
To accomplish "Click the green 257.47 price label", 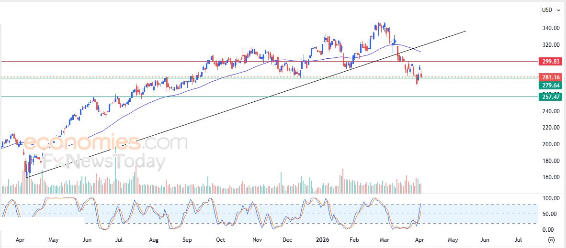I will (x=551, y=97).
